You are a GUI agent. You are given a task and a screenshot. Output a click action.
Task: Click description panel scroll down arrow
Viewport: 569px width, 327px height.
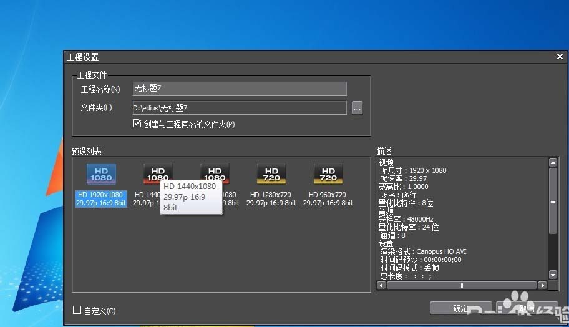coord(553,275)
